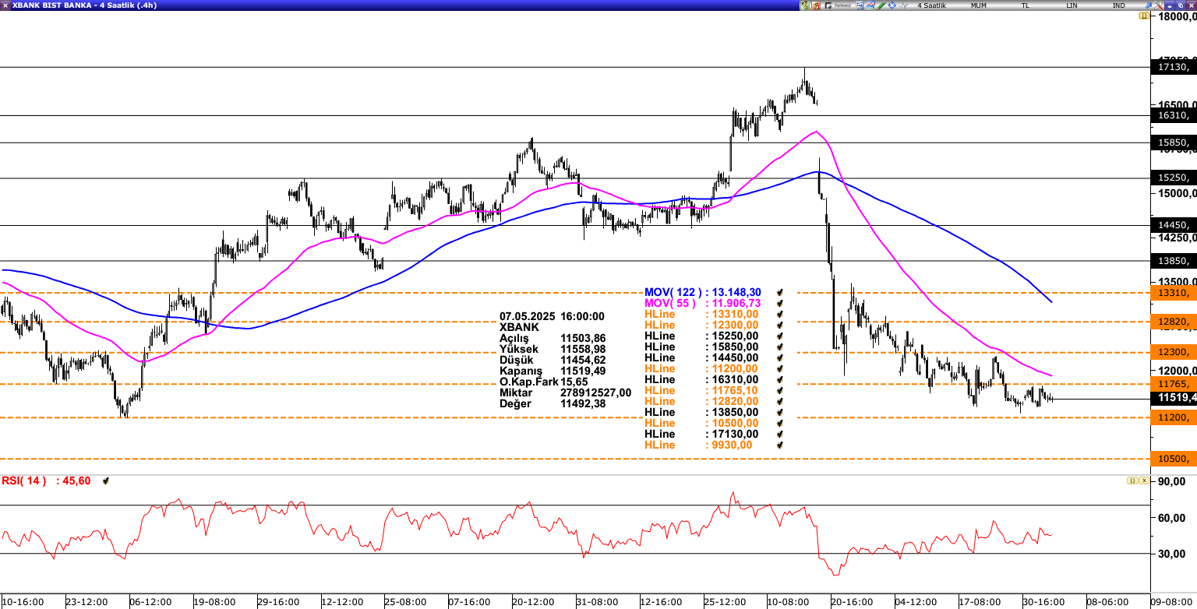
Task: Click the 15850 price-axis level label
Action: pyautogui.click(x=1173, y=143)
